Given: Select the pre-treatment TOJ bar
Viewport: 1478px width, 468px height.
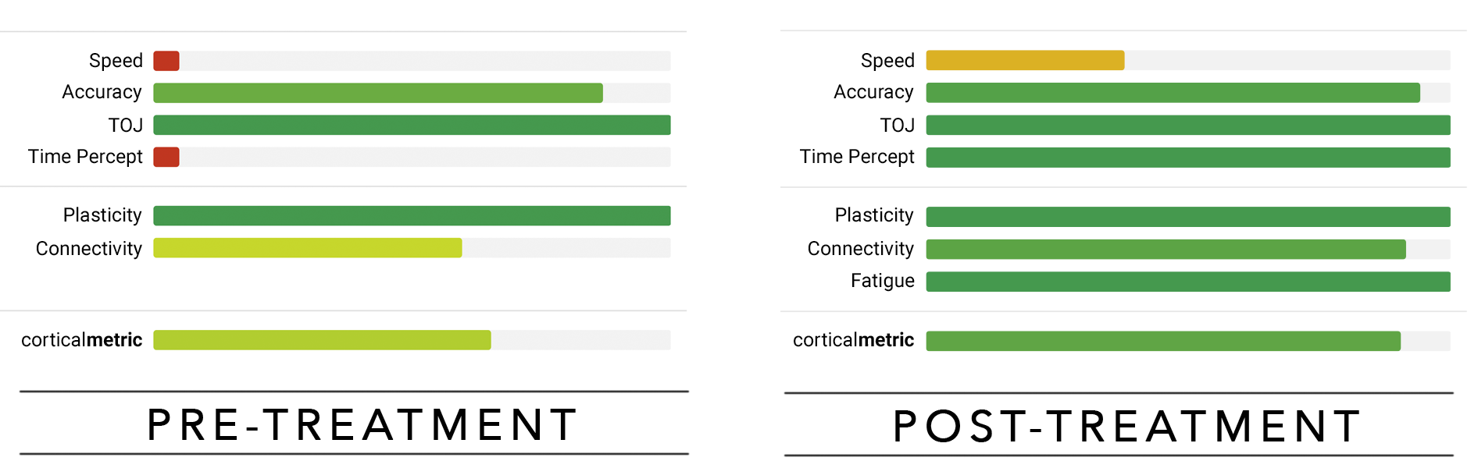Looking at the screenshot, I should [412, 125].
